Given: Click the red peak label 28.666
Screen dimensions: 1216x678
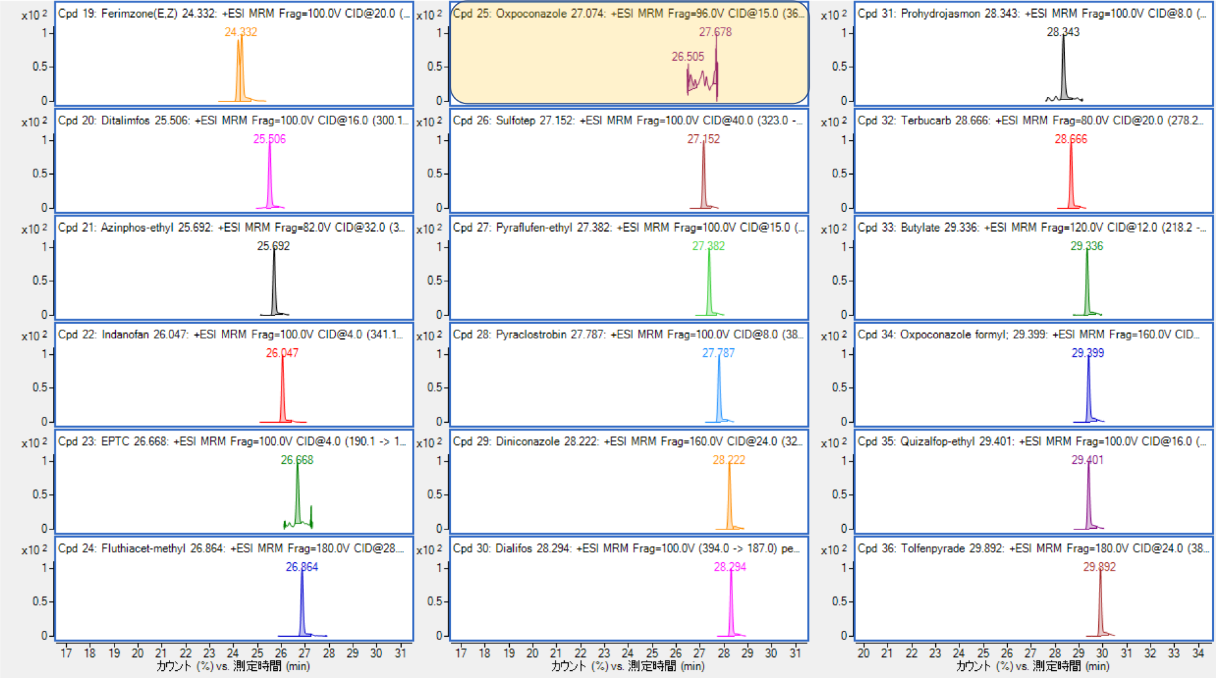Looking at the screenshot, I should tap(1071, 139).
